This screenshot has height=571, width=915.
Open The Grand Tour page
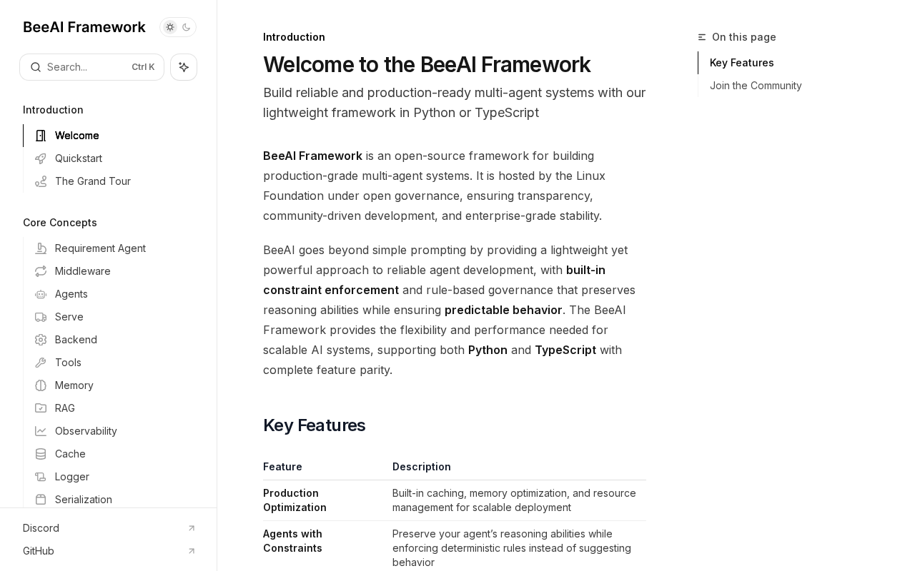point(93,181)
